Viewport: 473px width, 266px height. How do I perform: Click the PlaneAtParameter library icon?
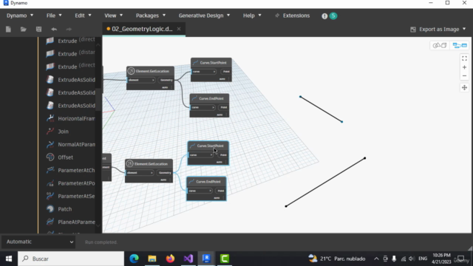[50, 222]
